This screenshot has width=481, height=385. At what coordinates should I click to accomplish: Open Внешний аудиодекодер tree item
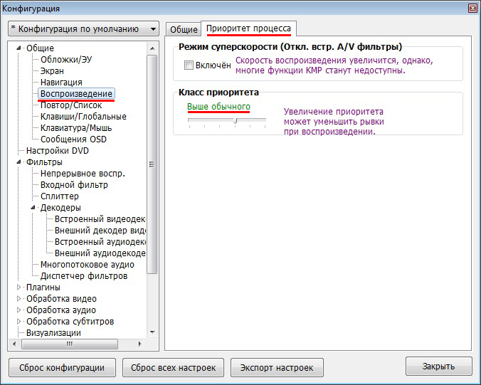(100, 253)
